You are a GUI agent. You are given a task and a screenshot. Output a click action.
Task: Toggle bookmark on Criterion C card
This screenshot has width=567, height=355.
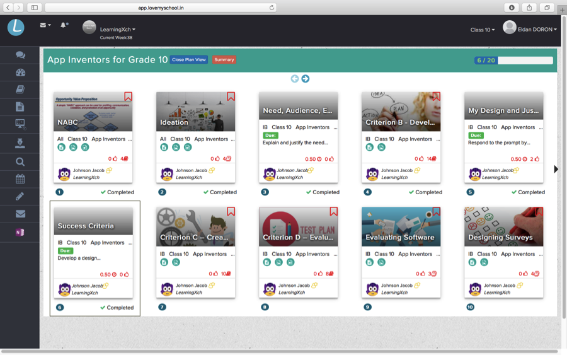coord(231,212)
